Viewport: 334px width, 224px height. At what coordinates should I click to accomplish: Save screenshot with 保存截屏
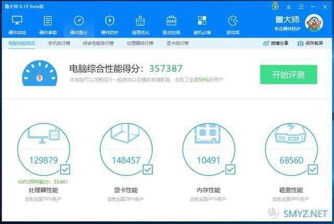(x=310, y=43)
